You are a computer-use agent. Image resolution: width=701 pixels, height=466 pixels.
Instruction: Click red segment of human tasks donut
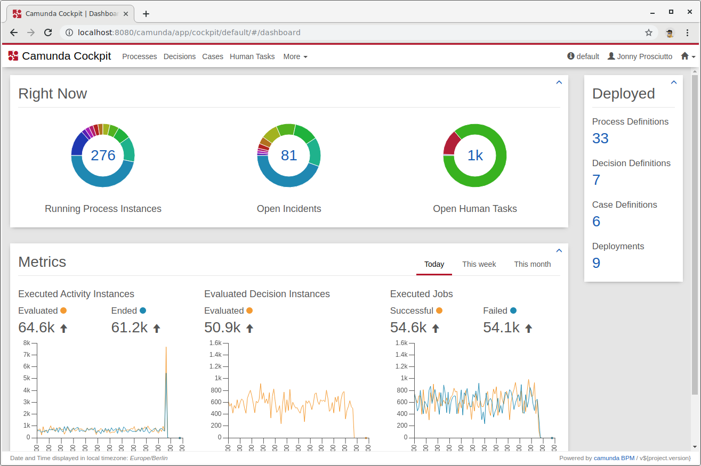451,143
